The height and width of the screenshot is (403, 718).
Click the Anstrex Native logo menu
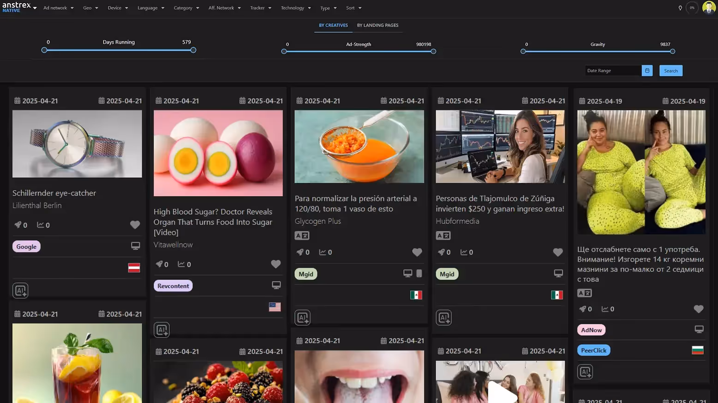(x=19, y=7)
